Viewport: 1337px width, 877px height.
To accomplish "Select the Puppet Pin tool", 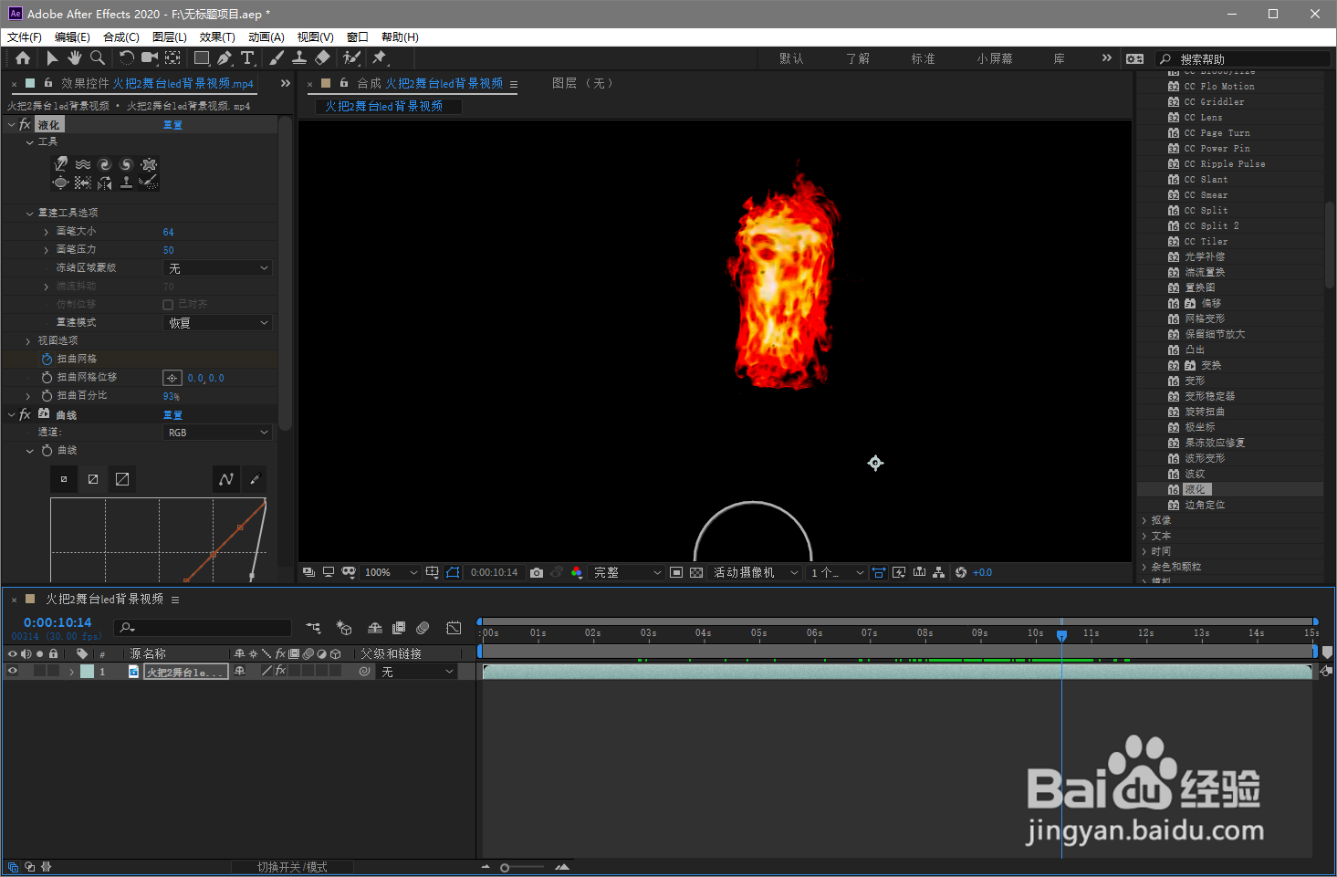I will coord(380,57).
